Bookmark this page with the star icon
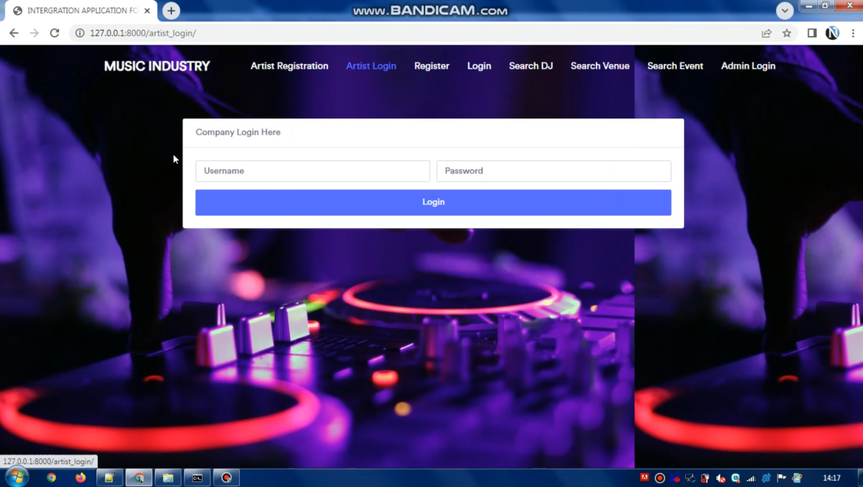 pos(786,33)
